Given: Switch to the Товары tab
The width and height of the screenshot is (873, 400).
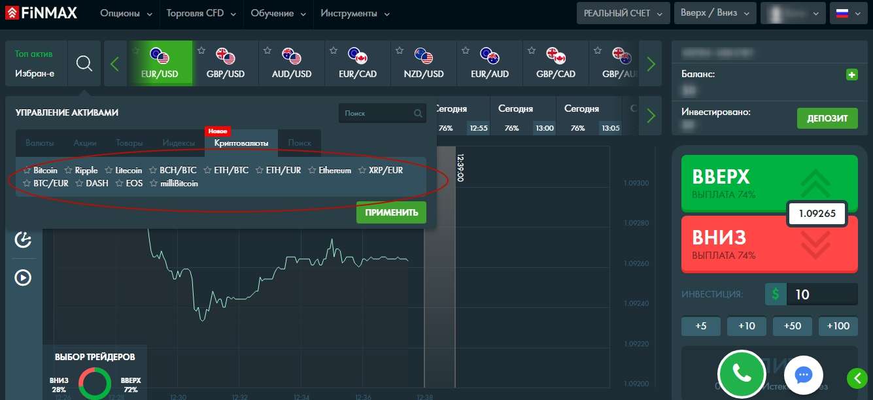Looking at the screenshot, I should tap(129, 142).
